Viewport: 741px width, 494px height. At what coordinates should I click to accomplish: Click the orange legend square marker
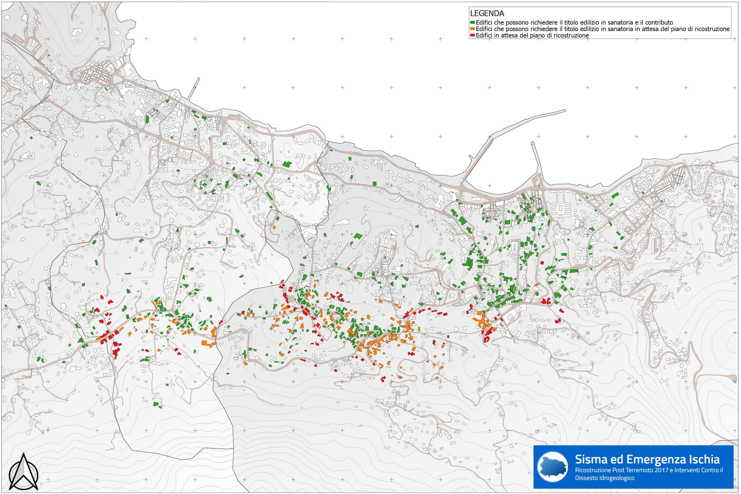coord(472,29)
